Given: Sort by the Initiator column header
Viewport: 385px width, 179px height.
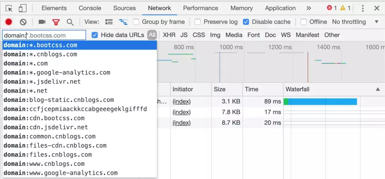Looking at the screenshot, I should (191, 89).
